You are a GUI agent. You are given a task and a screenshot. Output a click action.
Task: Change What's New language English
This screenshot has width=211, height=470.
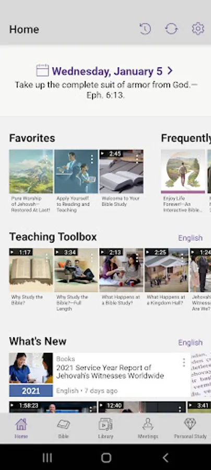tap(190, 342)
